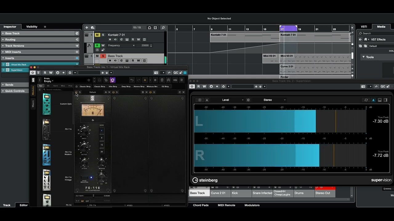Open mixer settings icon in Virtual Mix Rack

tap(182, 80)
